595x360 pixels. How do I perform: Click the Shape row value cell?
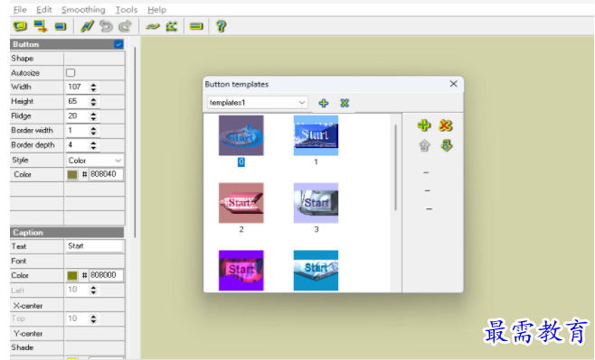(94, 59)
